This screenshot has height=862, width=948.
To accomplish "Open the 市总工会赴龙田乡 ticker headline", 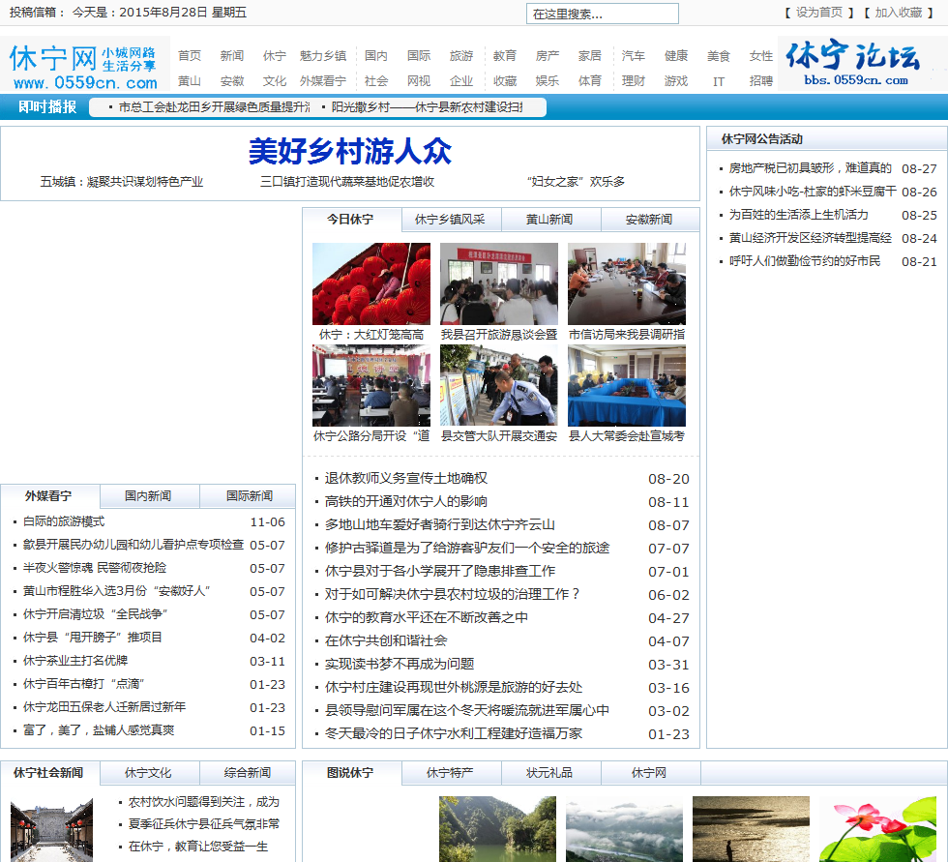I will (214, 107).
